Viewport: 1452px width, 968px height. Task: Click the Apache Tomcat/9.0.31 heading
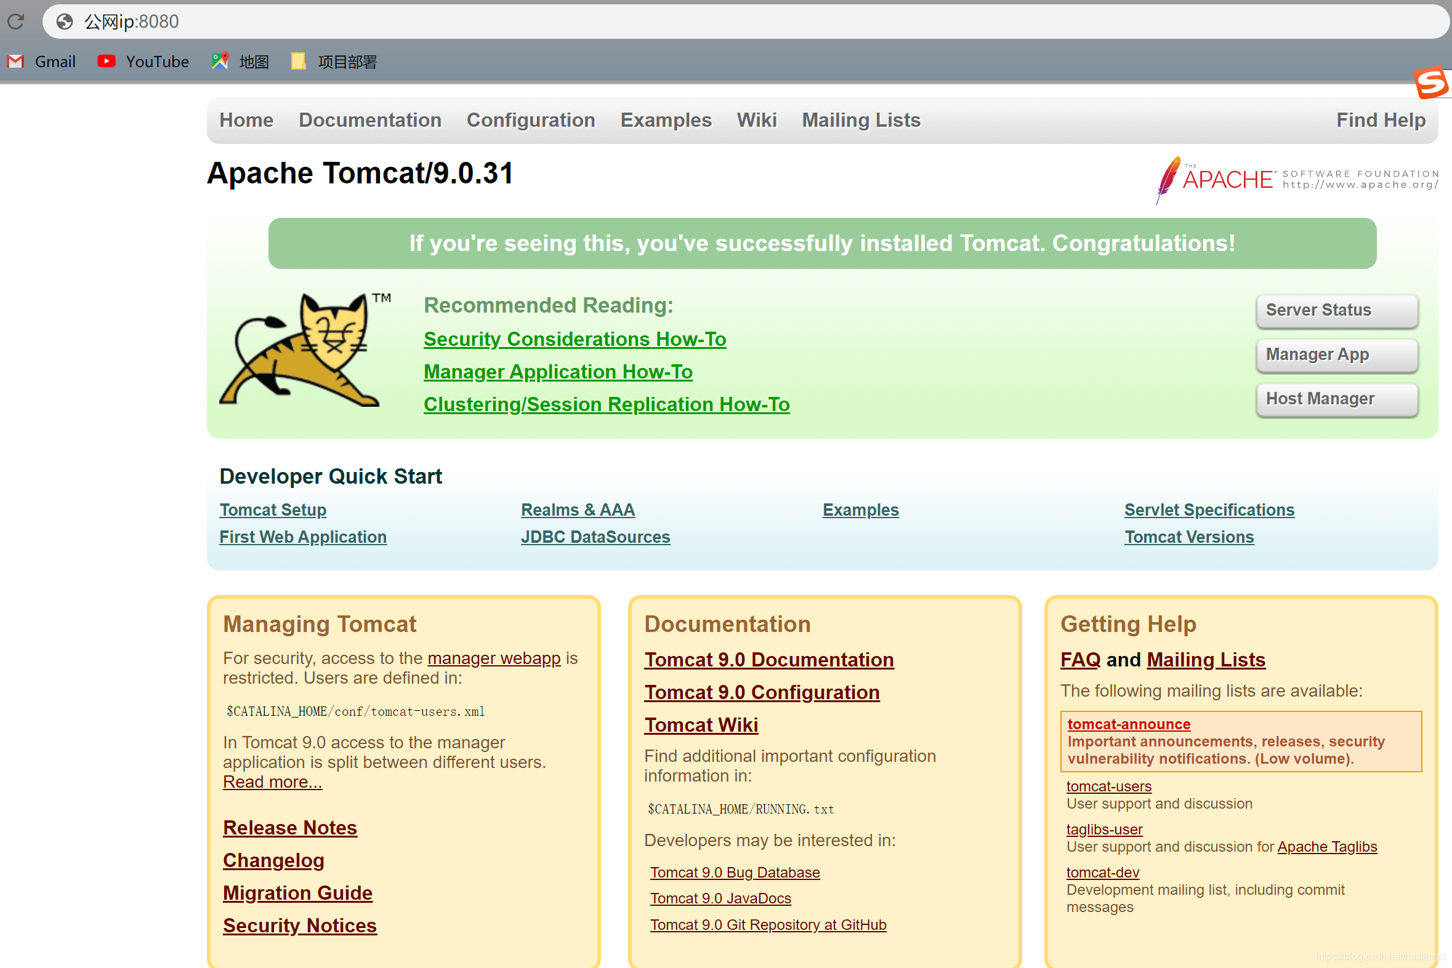360,173
